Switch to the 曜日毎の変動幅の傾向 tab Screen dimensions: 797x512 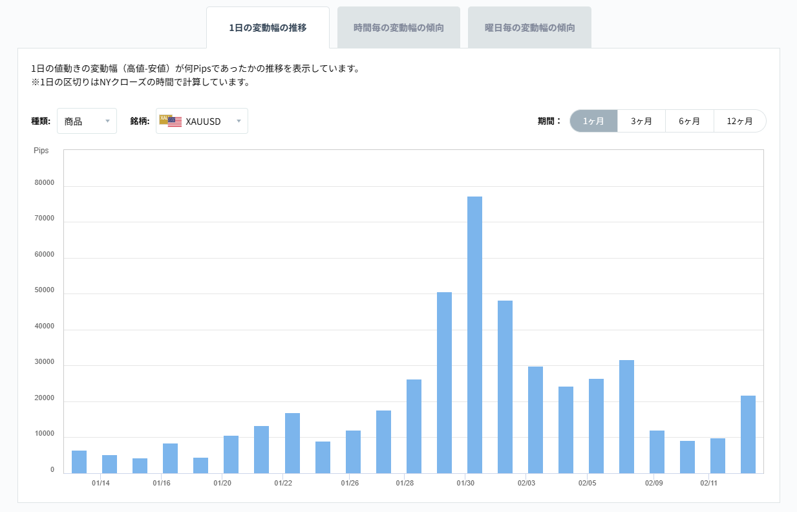[x=529, y=27]
